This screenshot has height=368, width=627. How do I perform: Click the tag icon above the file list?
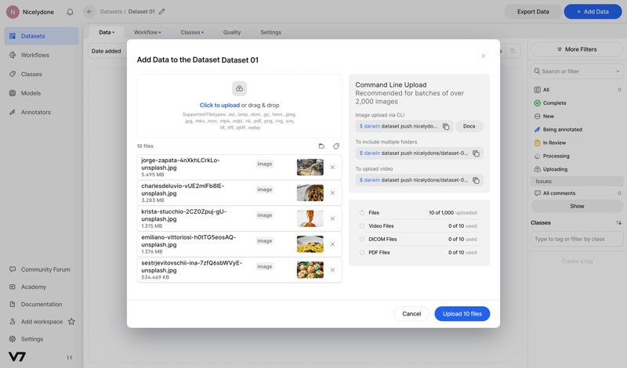336,146
